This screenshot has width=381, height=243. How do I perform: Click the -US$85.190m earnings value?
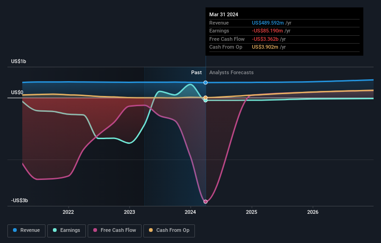tap(267, 31)
